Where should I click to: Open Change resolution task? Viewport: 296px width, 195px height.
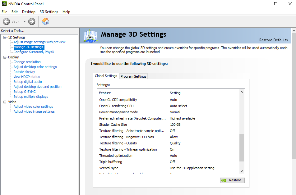coord(27,62)
